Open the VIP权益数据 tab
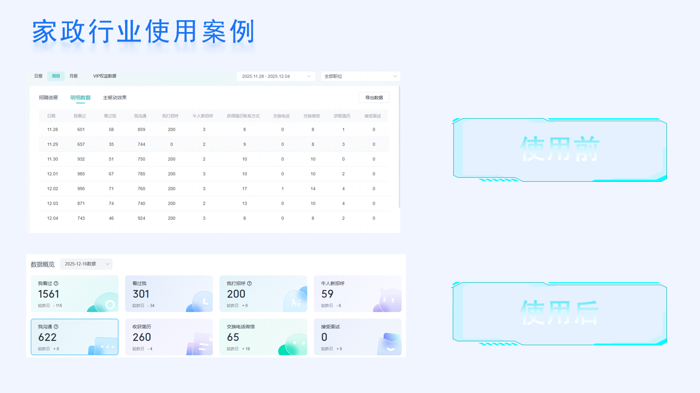This screenshot has width=700, height=393. (105, 76)
